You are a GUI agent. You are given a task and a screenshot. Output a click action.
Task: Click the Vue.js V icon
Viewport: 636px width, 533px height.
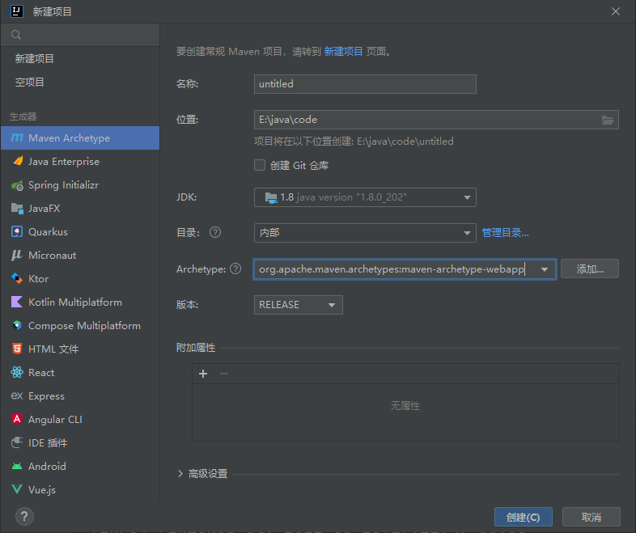(17, 489)
